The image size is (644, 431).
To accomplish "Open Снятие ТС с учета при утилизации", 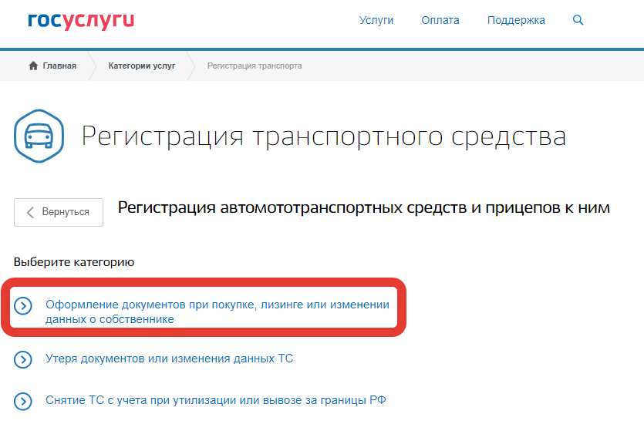I will 216,400.
